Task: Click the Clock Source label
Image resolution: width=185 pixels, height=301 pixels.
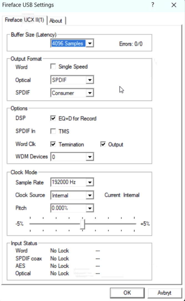Action: point(30,195)
